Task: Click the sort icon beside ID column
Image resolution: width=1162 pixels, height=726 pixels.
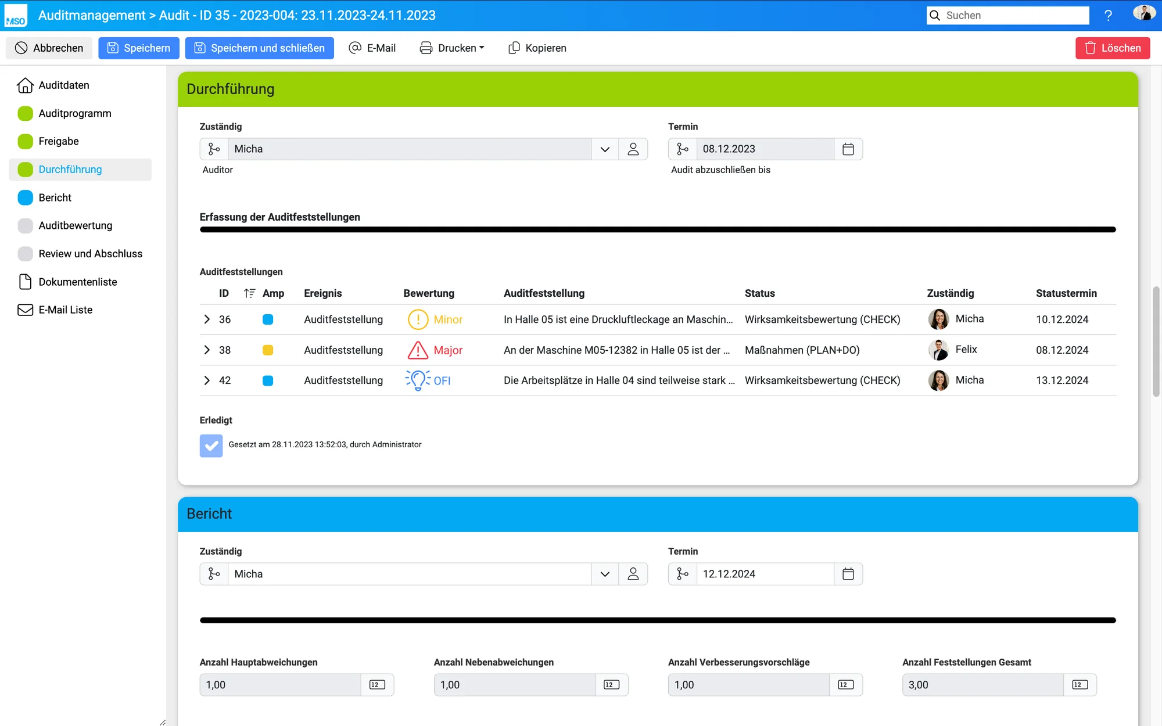Action: coord(249,293)
